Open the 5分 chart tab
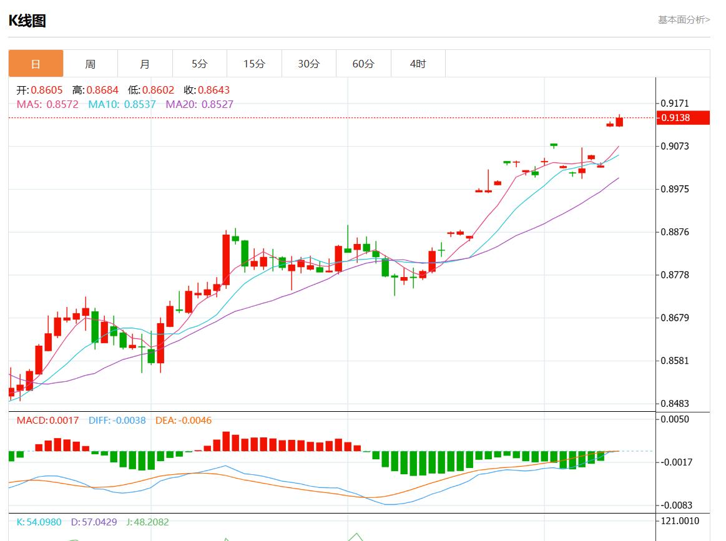Screen dimensions: 726x541 200,64
